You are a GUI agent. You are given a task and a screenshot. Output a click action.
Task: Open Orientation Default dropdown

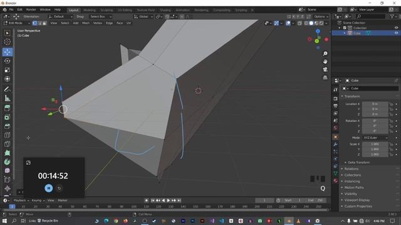[60, 17]
